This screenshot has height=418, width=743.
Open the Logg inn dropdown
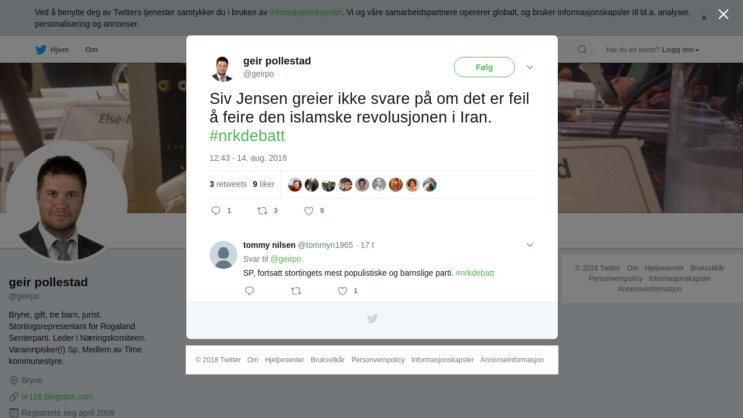[680, 50]
